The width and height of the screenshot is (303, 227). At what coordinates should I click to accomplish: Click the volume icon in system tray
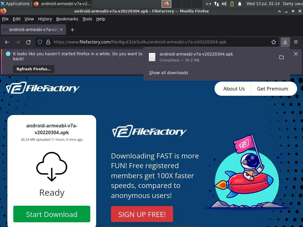pos(224,4)
